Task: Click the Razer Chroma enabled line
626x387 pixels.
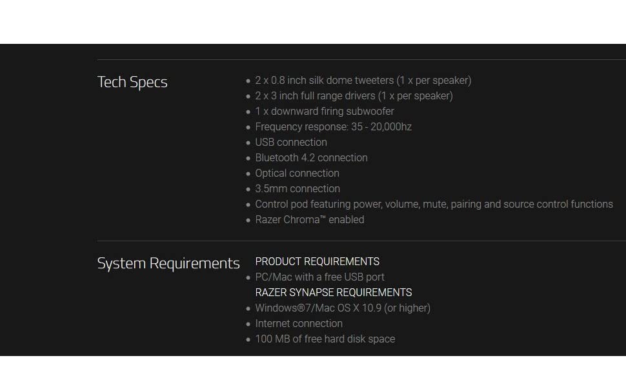Action: 310,220
